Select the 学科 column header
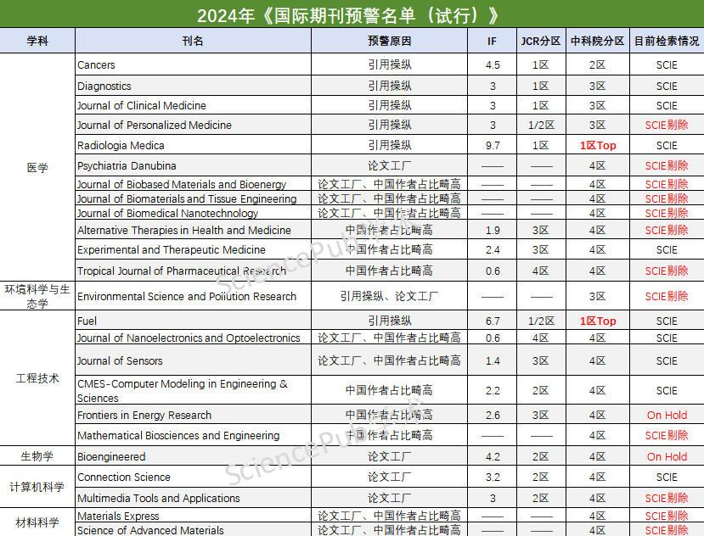 (37, 42)
